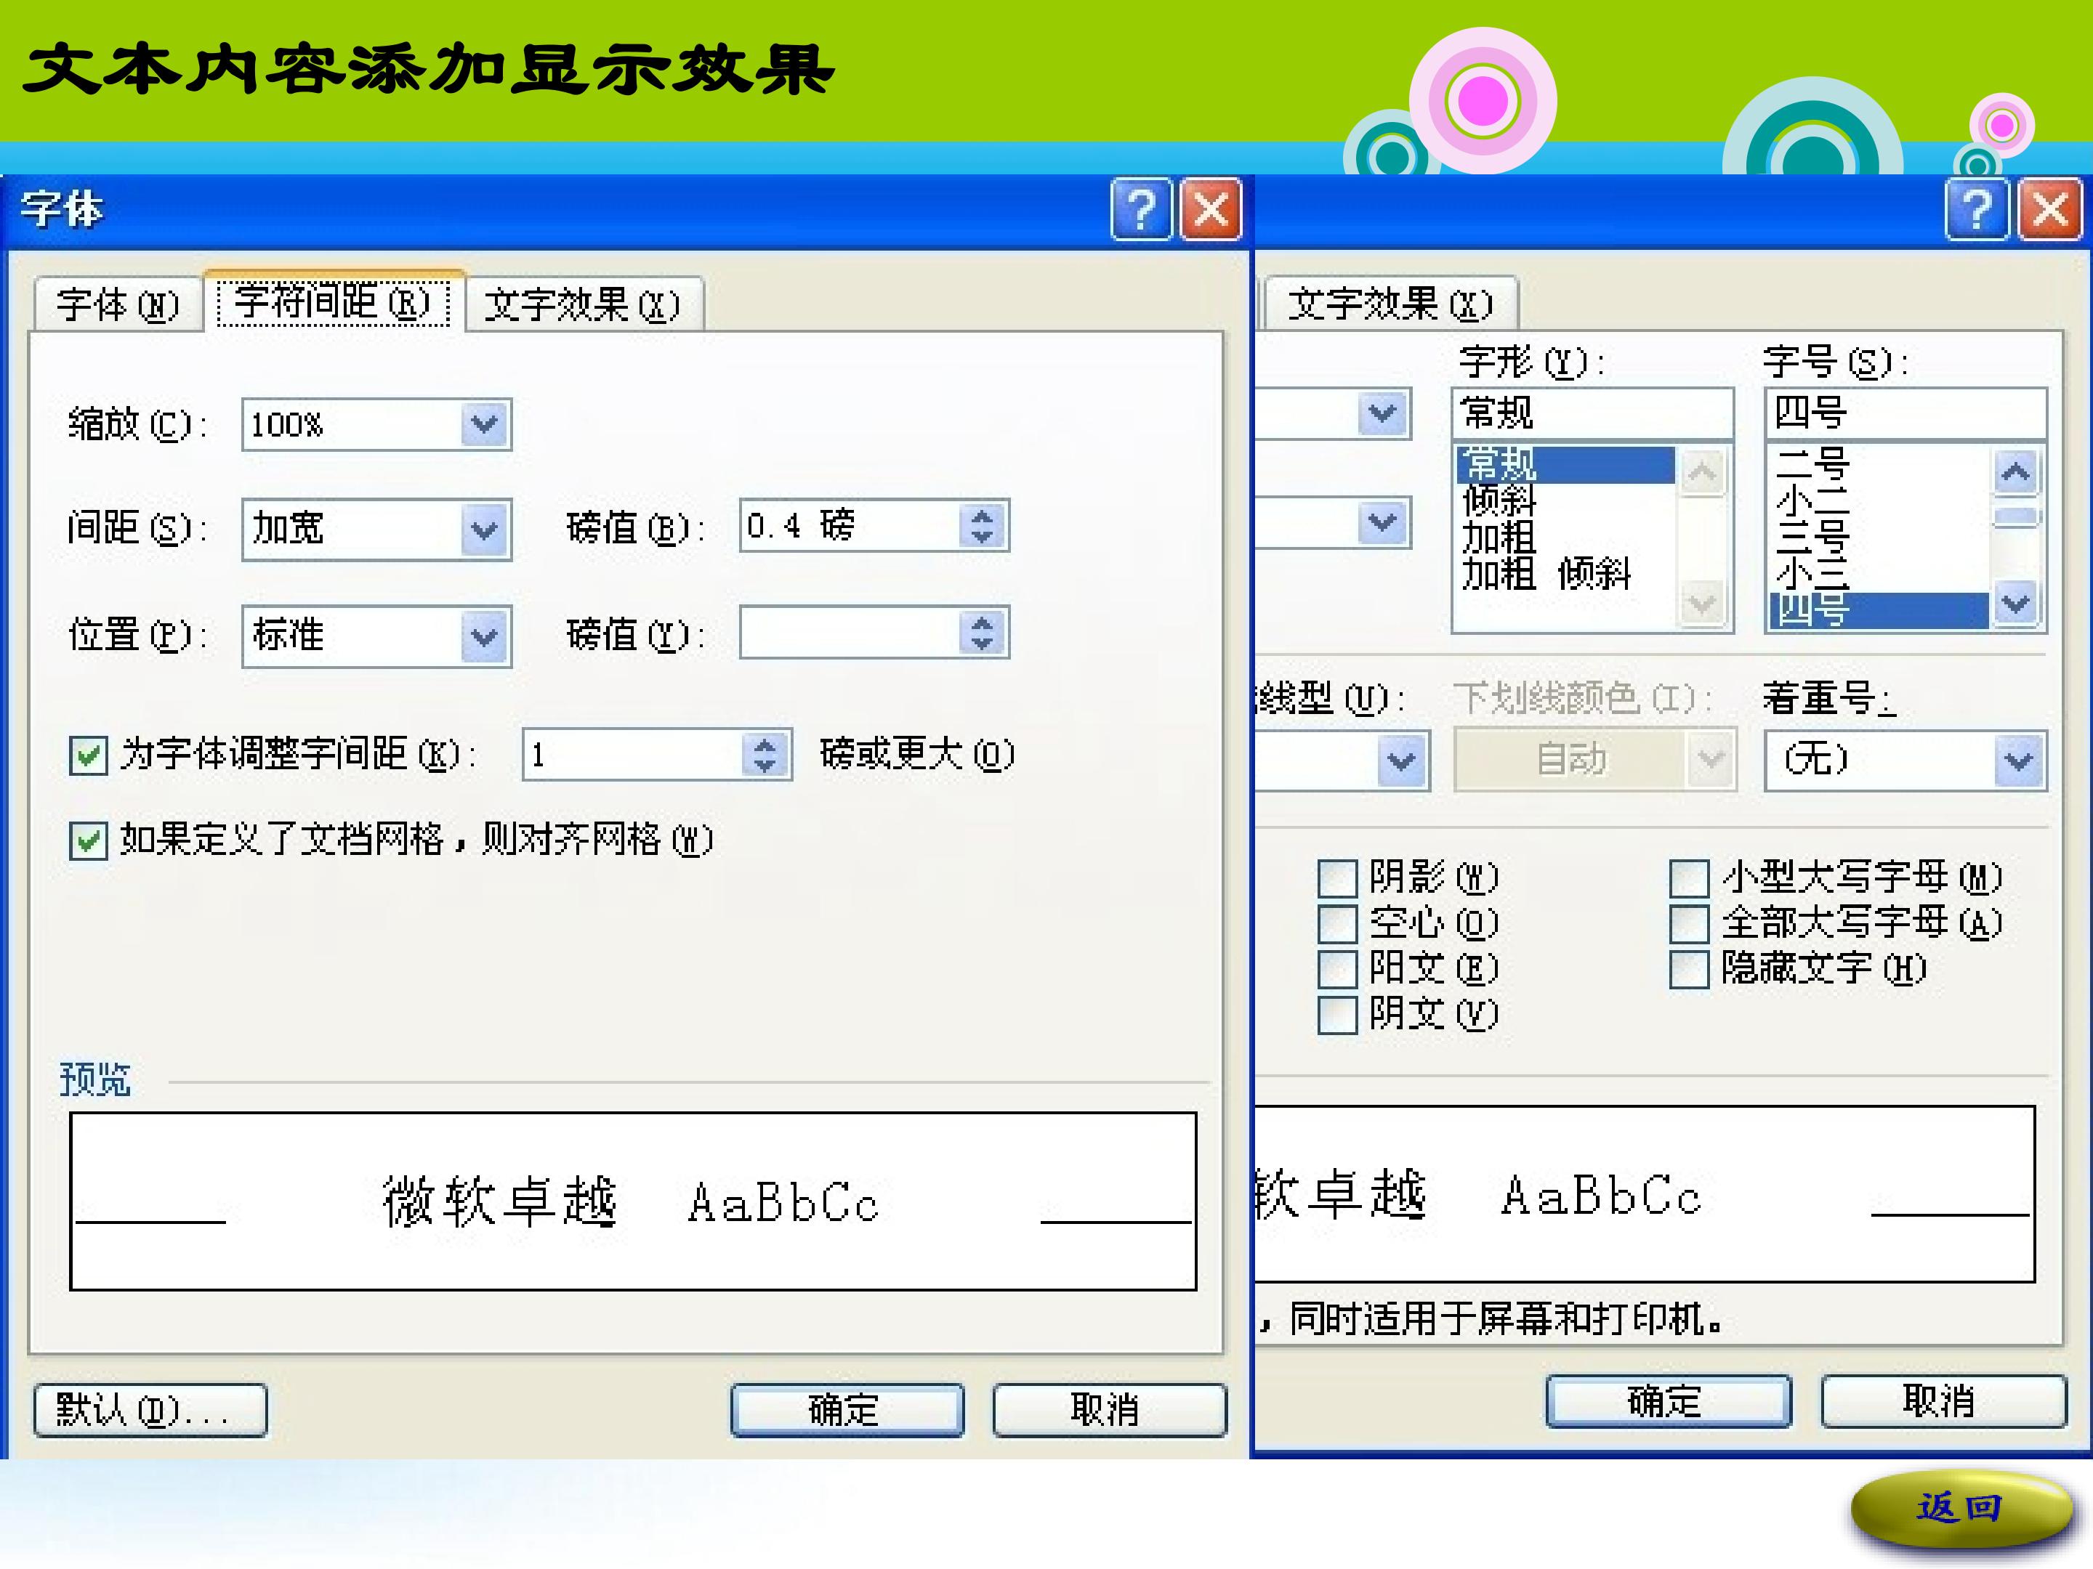Image resolution: width=2093 pixels, height=1569 pixels.
Task: Enable 隐藏文字(H) checkbox
Action: point(1689,968)
